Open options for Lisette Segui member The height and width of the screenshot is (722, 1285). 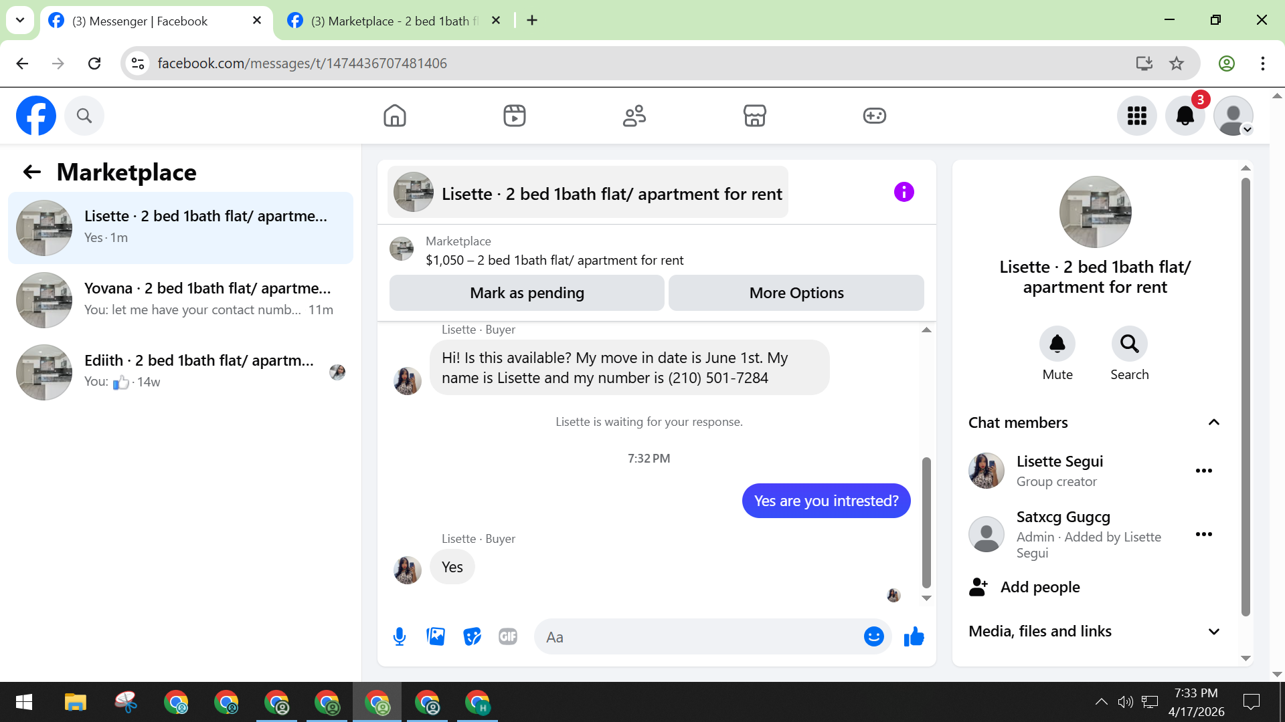tap(1203, 471)
